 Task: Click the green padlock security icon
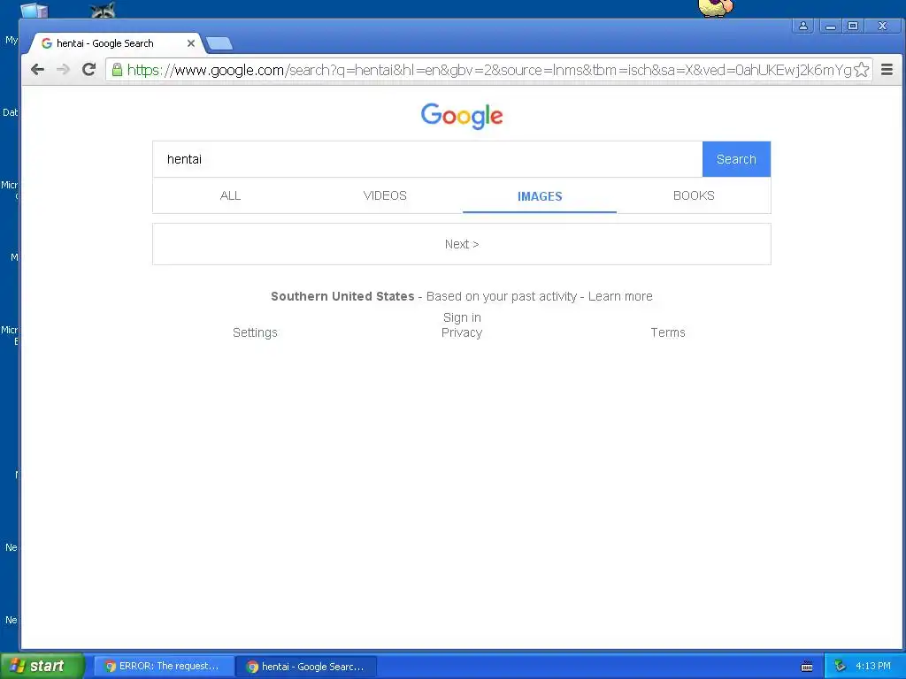coord(117,70)
